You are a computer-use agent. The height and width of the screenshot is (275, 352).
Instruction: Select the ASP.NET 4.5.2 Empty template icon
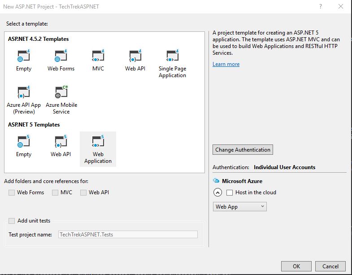[x=24, y=56]
